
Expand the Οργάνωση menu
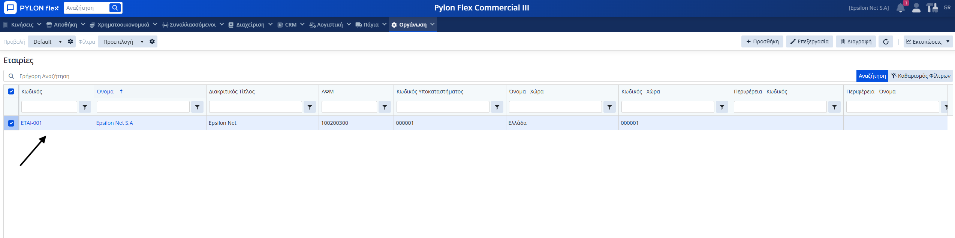point(413,25)
